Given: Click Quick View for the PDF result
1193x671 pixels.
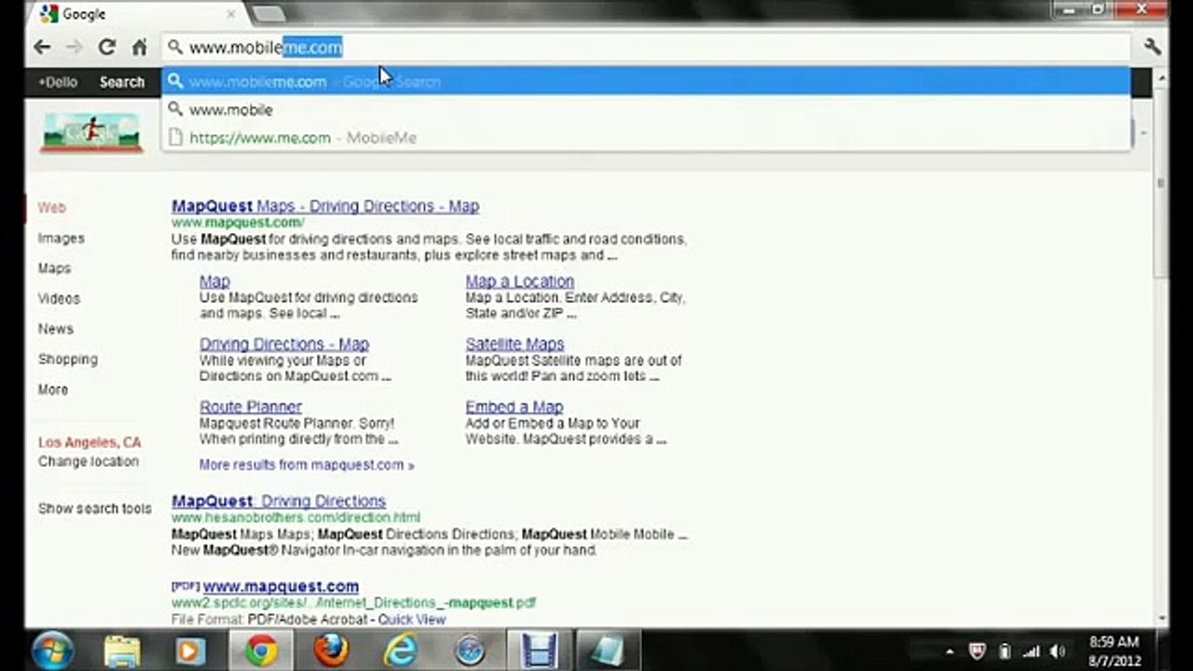Looking at the screenshot, I should tap(412, 619).
